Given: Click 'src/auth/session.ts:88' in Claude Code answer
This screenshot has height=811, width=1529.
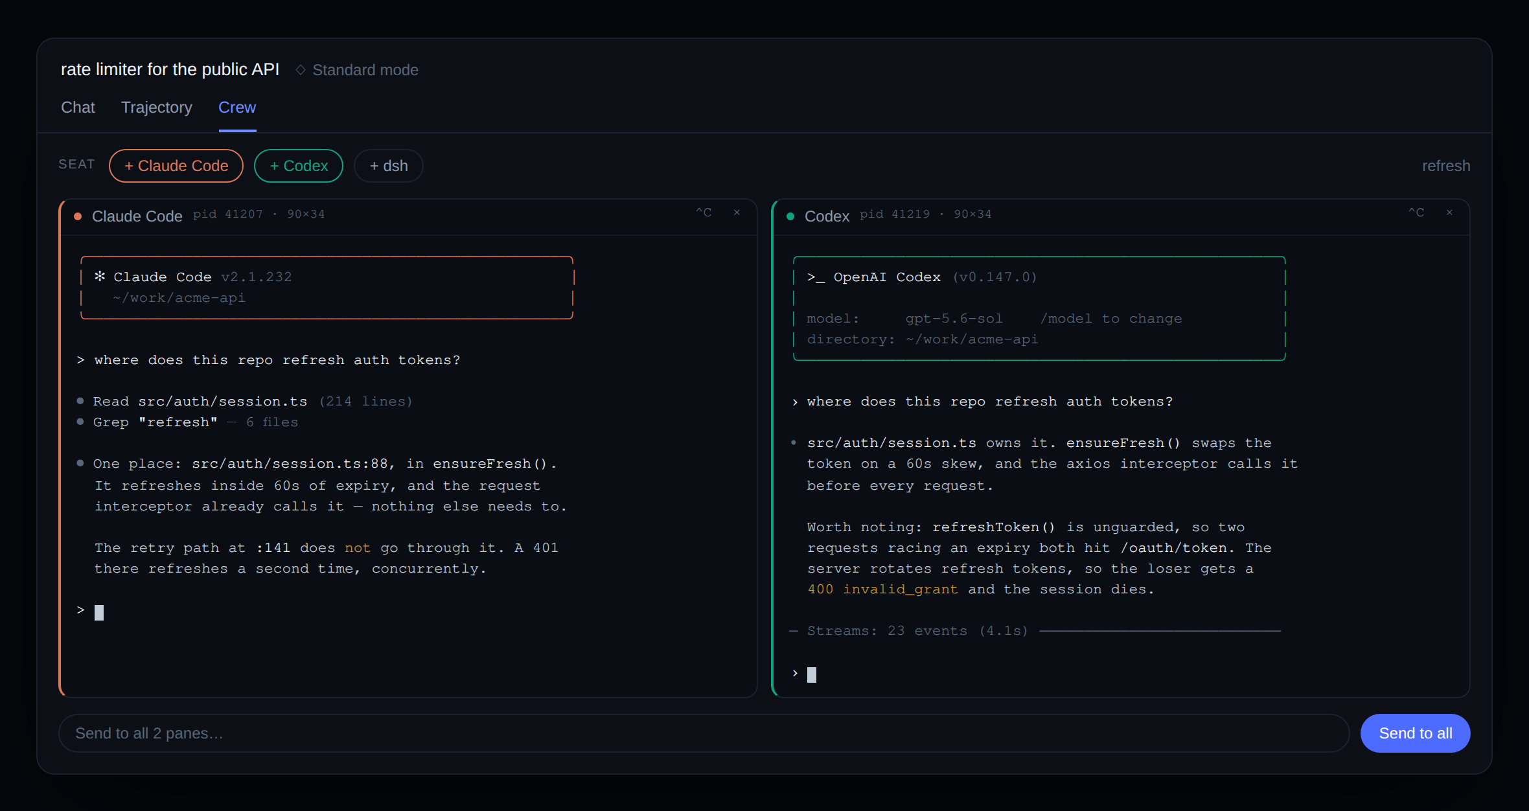Looking at the screenshot, I should click(x=290, y=464).
